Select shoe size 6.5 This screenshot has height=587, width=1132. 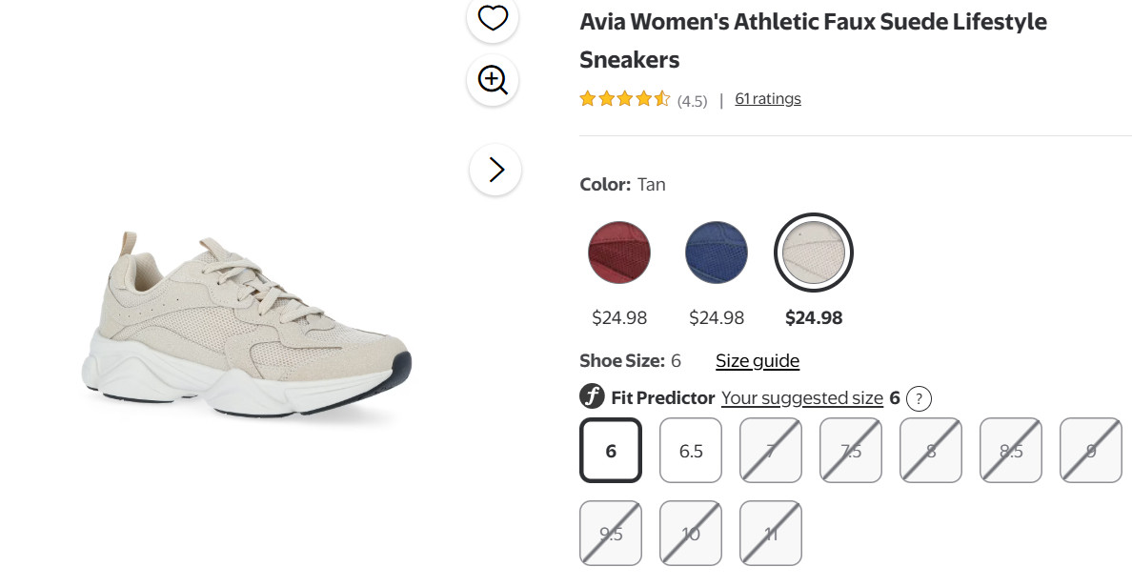[691, 450]
